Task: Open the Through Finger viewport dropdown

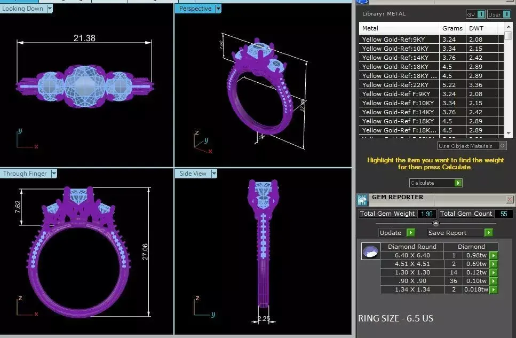Action: pos(54,174)
